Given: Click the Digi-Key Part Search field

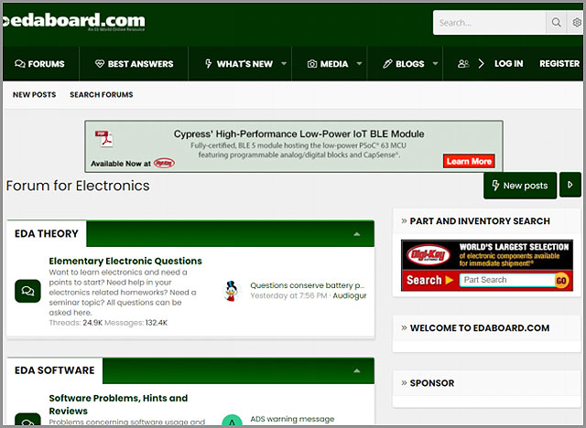Looking at the screenshot, I should pyautogui.click(x=505, y=281).
